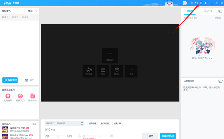This screenshot has height=139, width=224.
Task: Click the plus 添加素材 tile in preview
Action: (110, 56)
